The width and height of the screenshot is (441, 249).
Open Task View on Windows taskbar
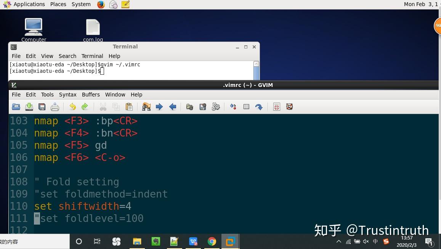click(x=97, y=241)
